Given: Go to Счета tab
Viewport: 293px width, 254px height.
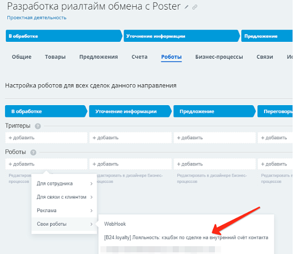Looking at the screenshot, I should (139, 57).
